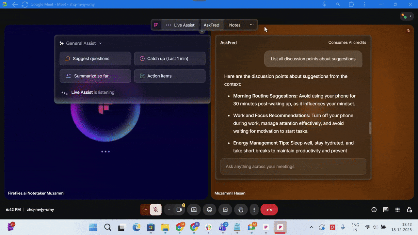Viewport: 418px width, 235px height.
Task: Click the host controls lock icon
Action: click(x=409, y=210)
